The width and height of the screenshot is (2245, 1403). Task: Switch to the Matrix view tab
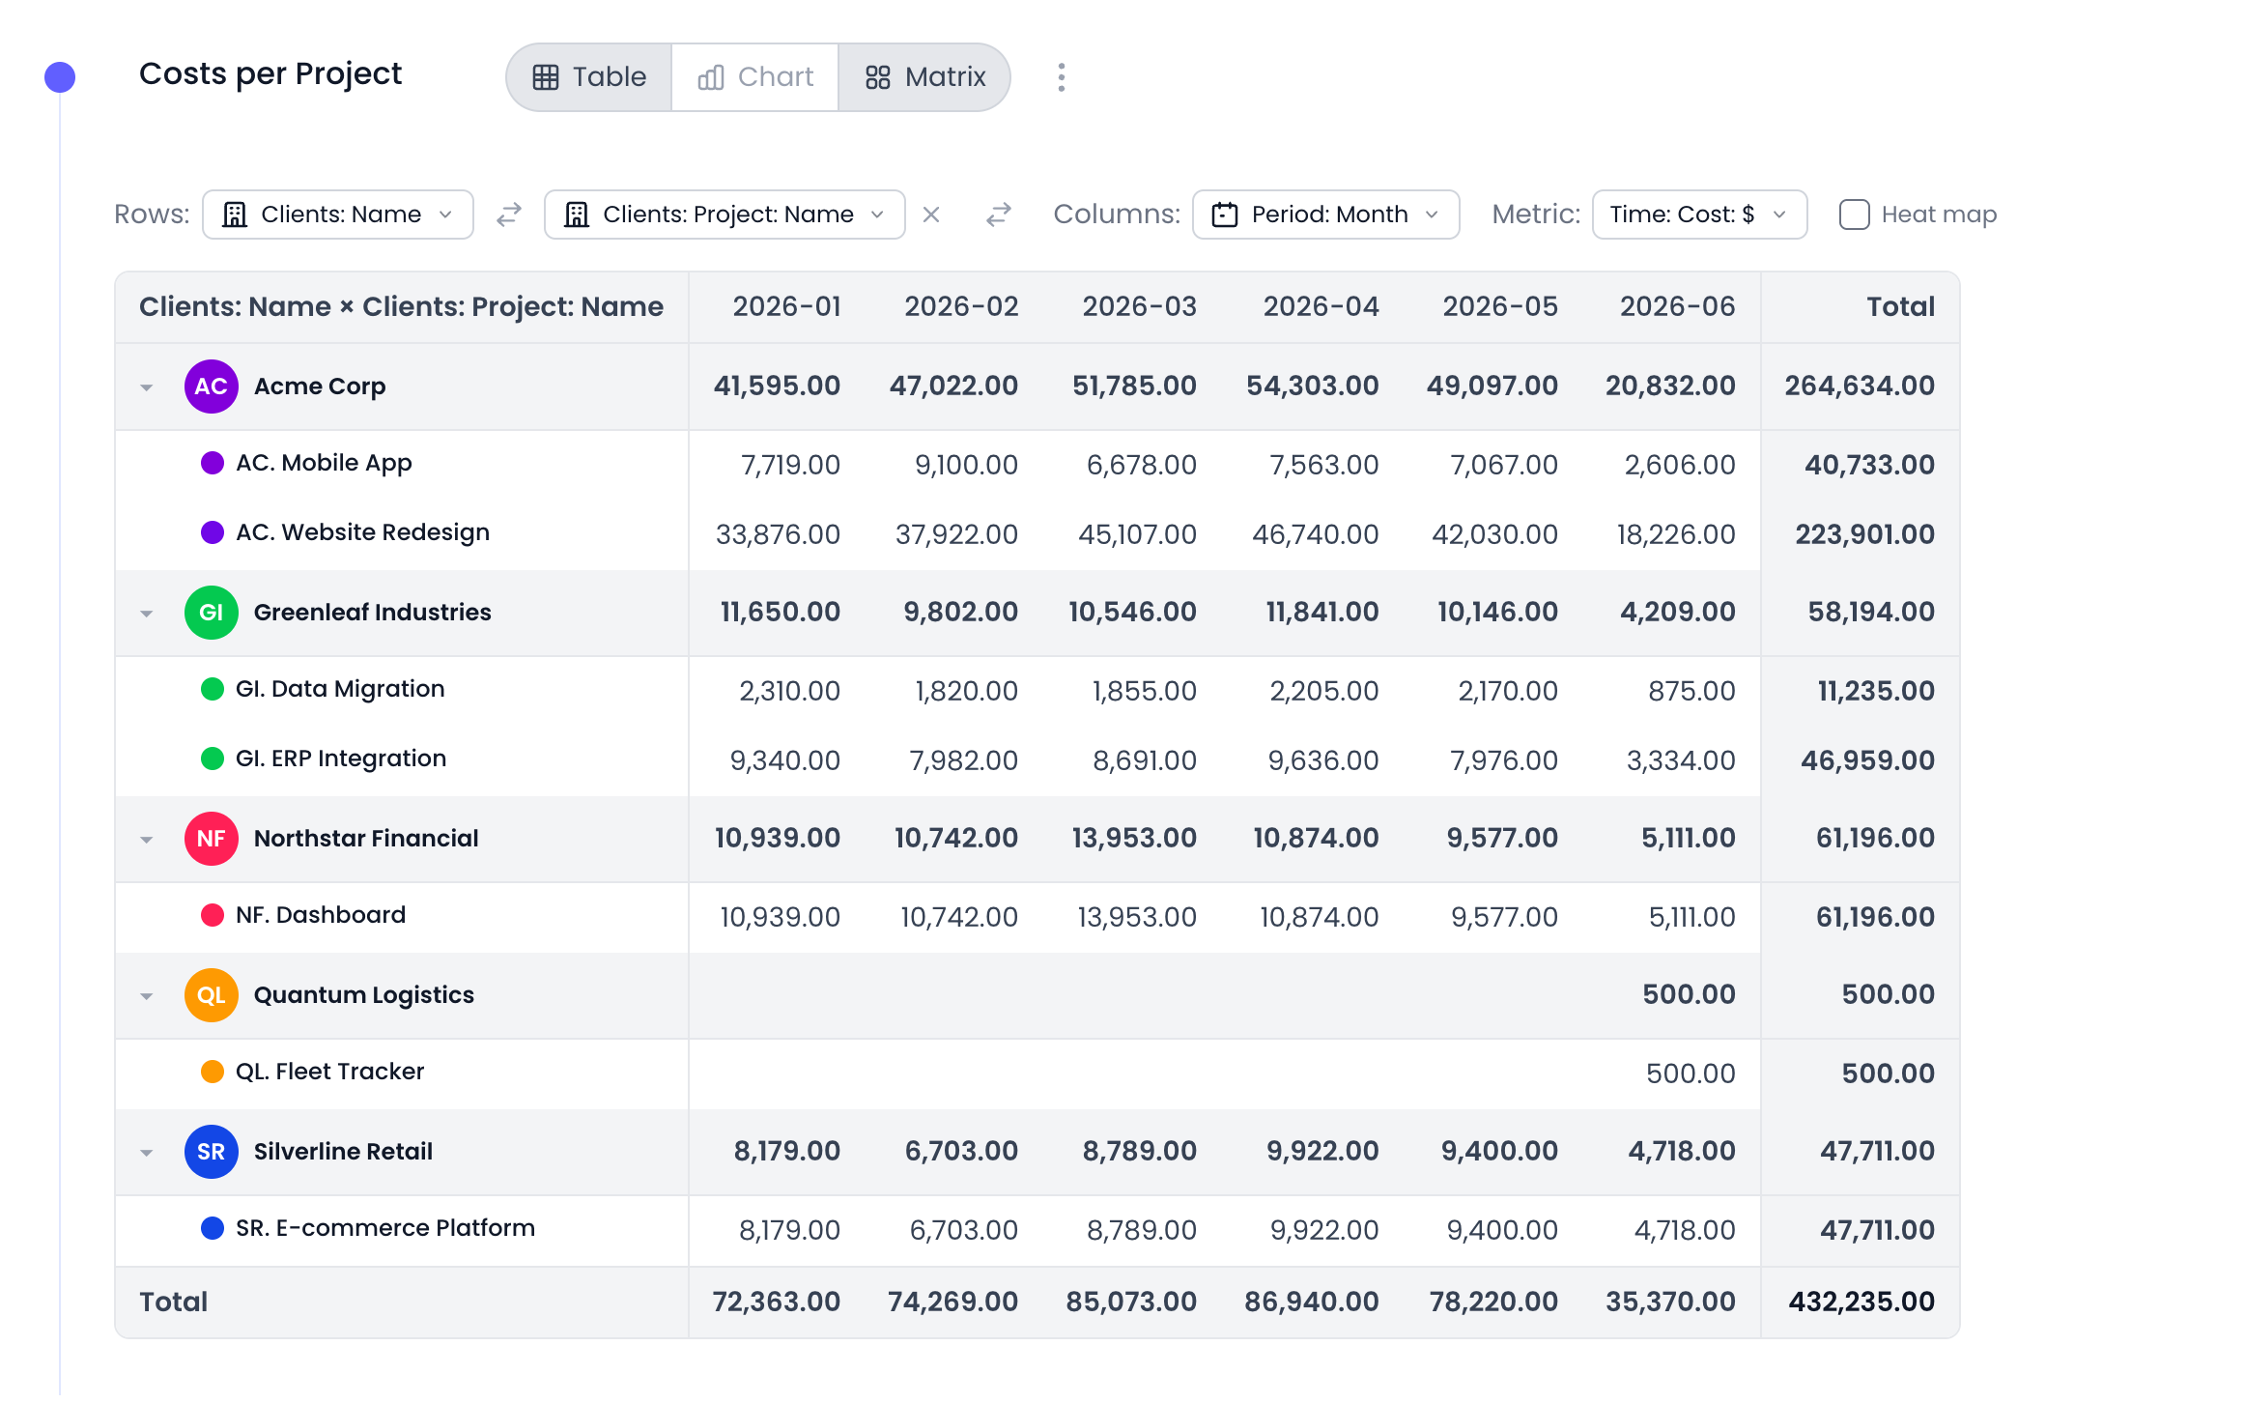[x=924, y=77]
